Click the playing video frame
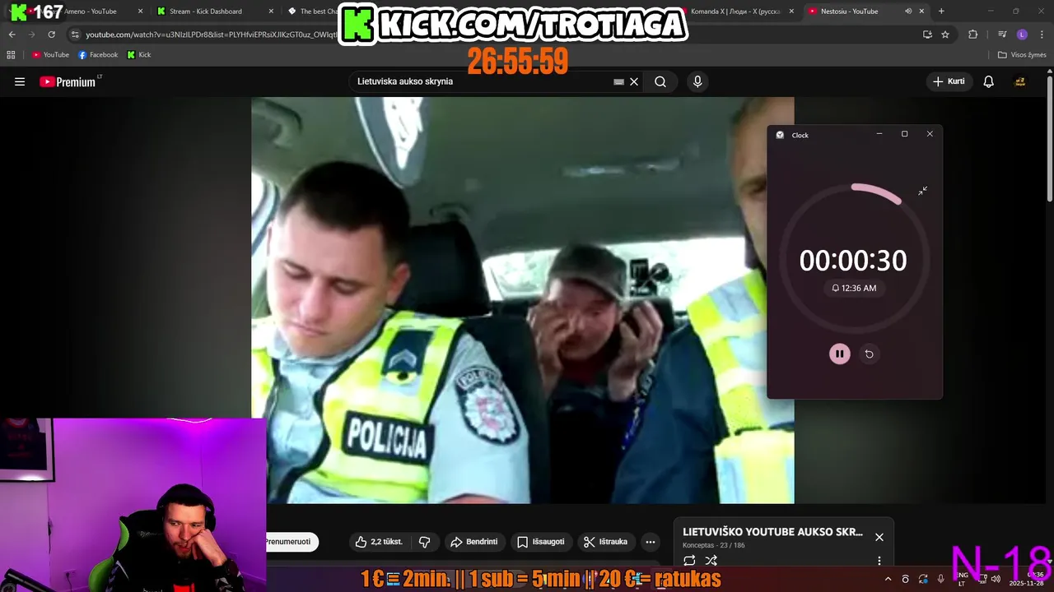 coord(522,300)
